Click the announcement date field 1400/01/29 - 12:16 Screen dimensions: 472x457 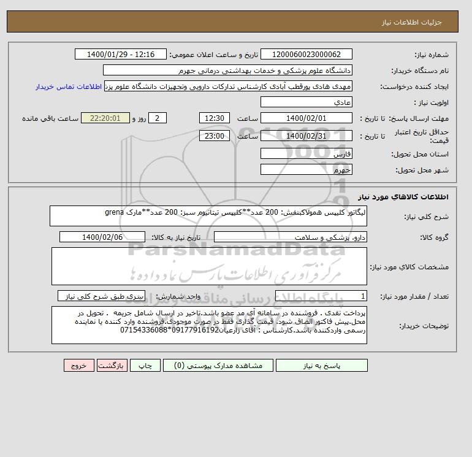point(120,54)
